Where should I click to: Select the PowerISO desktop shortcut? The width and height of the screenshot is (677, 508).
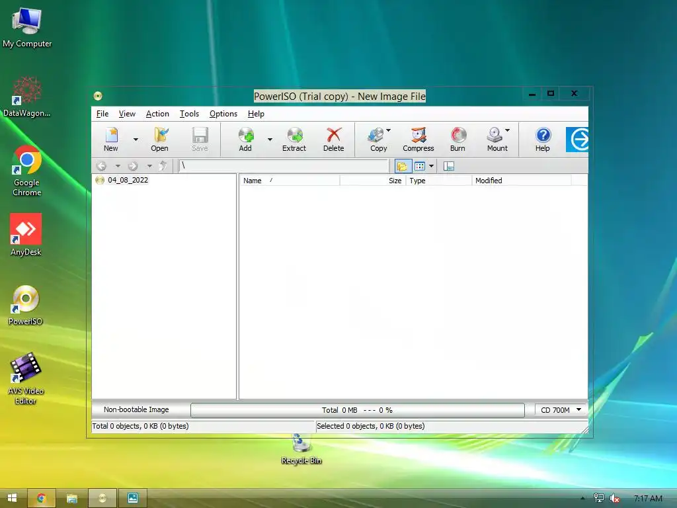[x=26, y=305]
